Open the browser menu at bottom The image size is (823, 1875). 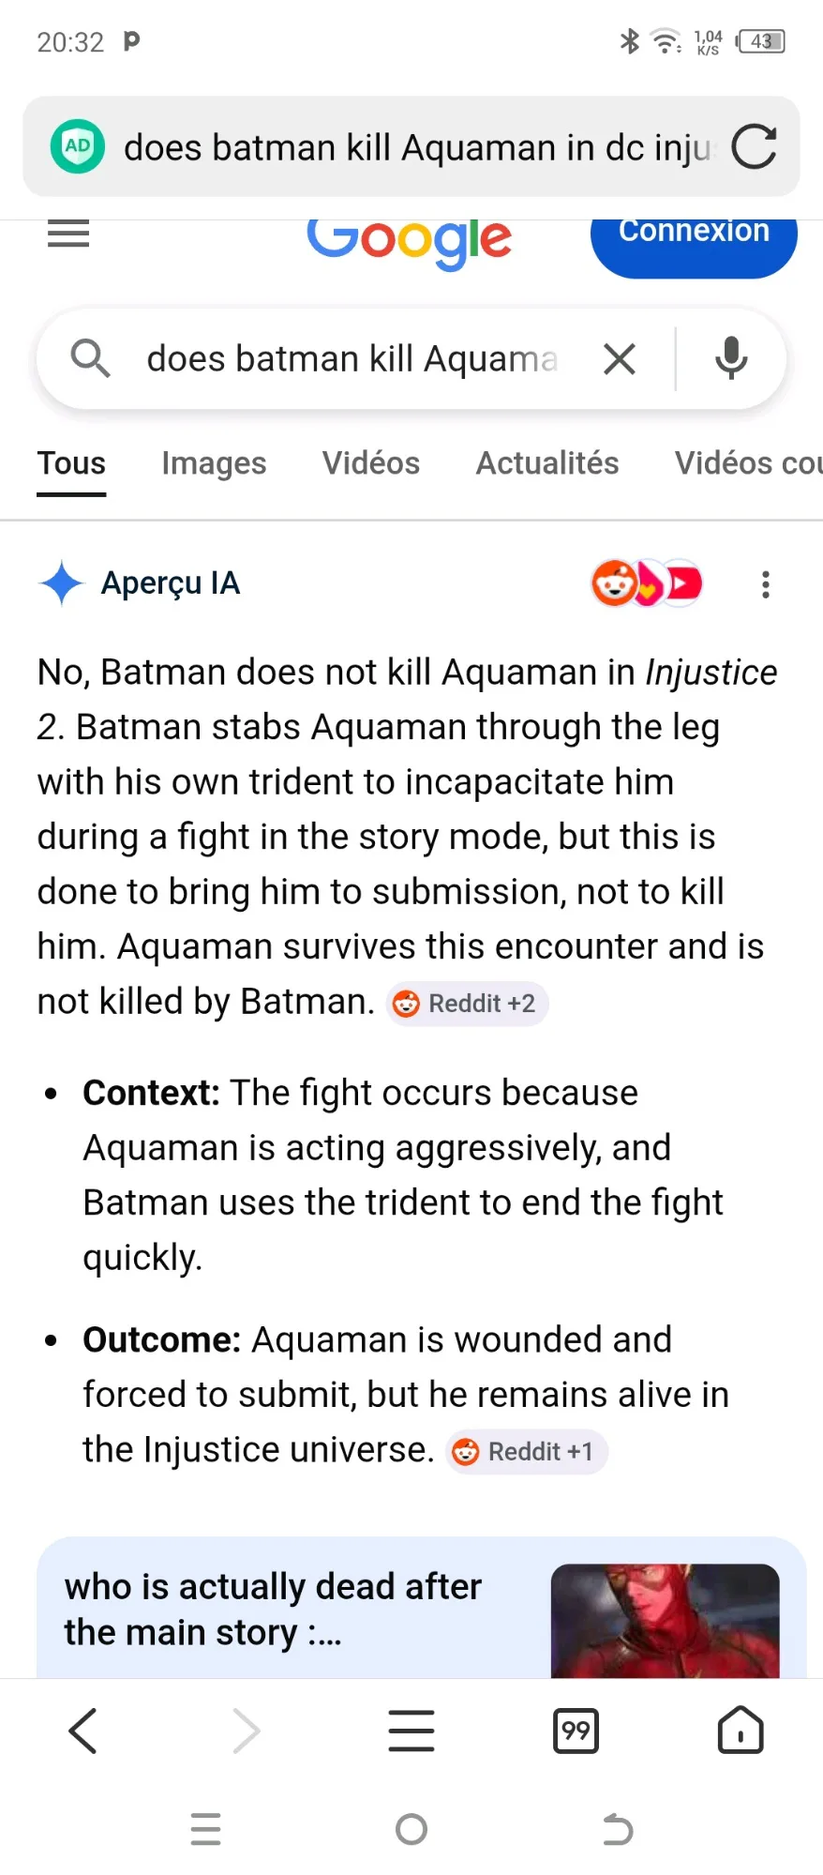point(411,1731)
